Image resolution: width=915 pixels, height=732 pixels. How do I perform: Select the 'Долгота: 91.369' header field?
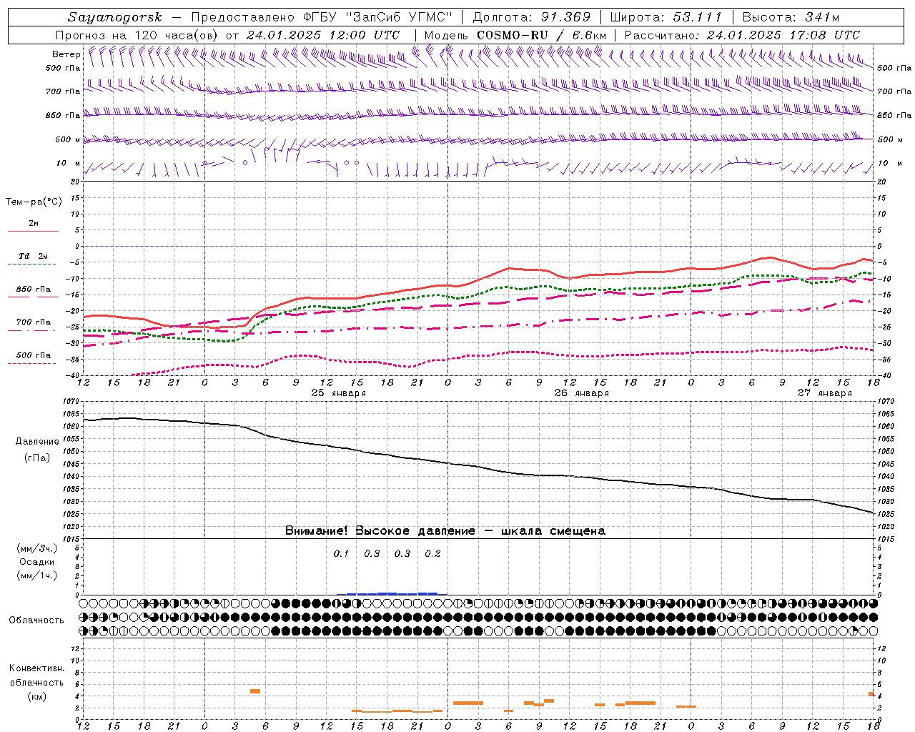click(x=532, y=17)
